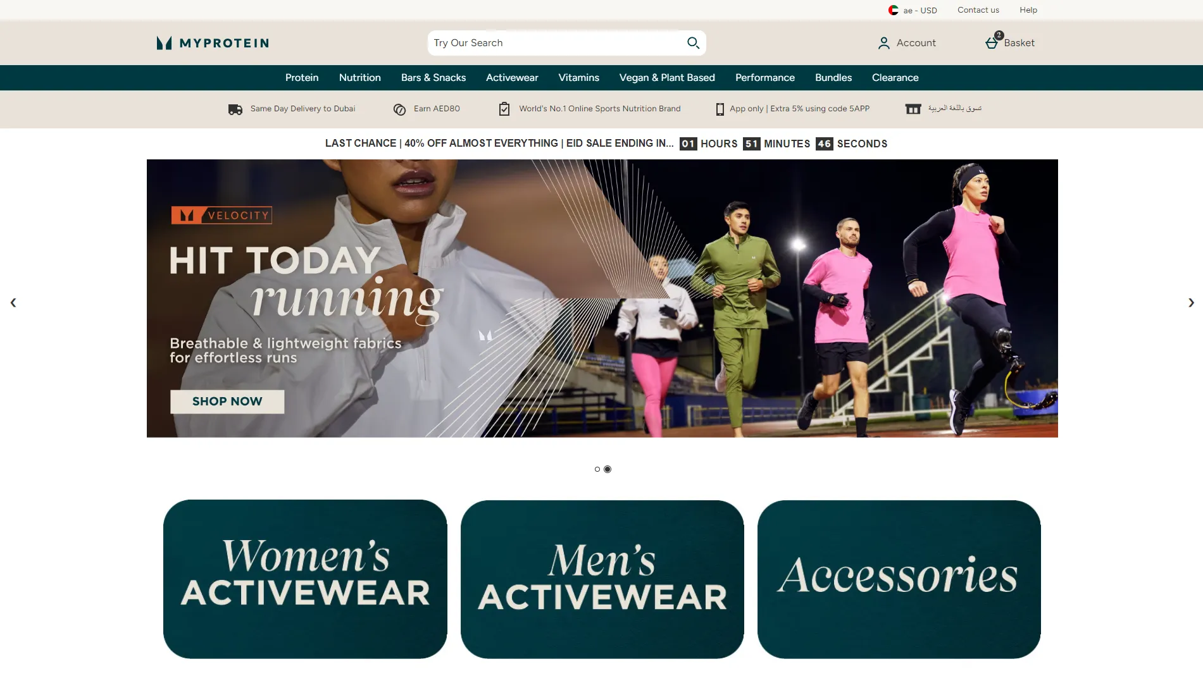Click the Account text link
The image size is (1203, 683).
pyautogui.click(x=916, y=43)
